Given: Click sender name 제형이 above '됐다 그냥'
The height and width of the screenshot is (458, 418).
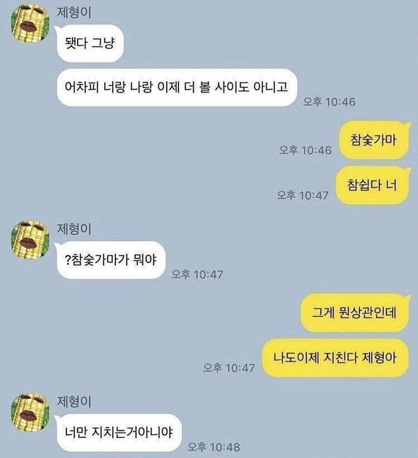Looking at the screenshot, I should (x=74, y=13).
